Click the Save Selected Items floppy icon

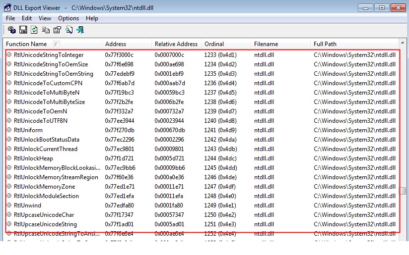pyautogui.click(x=23, y=30)
